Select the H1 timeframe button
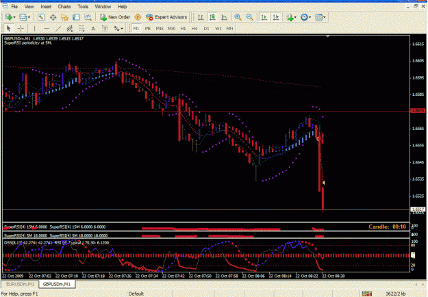 tap(183, 28)
